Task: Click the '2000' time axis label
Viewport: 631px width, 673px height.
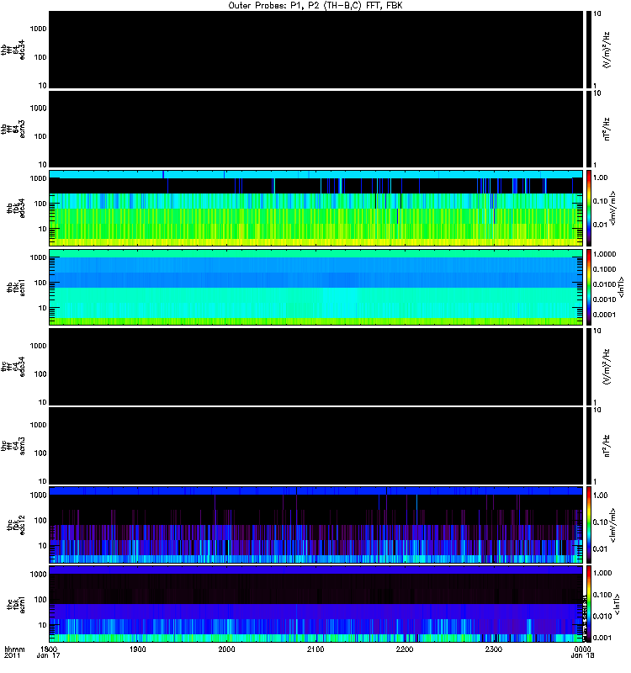Action: (226, 649)
